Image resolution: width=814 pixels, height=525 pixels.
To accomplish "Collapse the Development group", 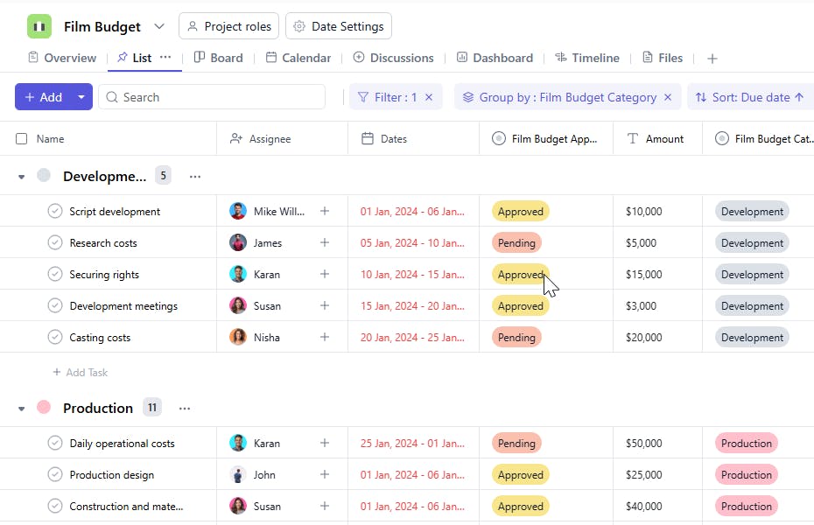I will click(x=22, y=177).
